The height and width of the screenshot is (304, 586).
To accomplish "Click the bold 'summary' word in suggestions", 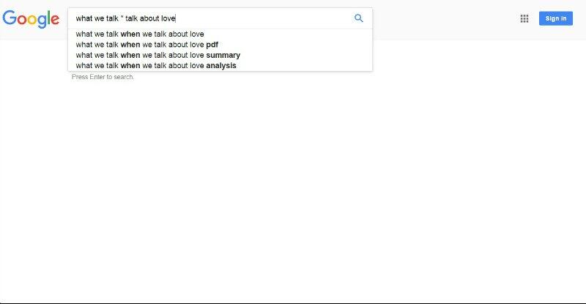I will (223, 55).
